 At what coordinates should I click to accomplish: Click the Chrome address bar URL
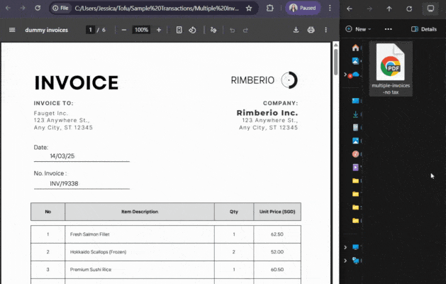tap(157, 9)
